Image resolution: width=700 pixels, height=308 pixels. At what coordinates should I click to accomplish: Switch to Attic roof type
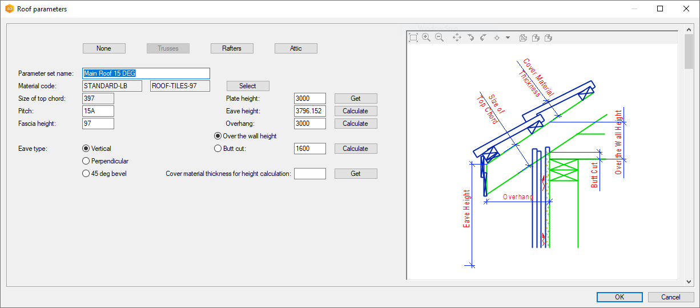(x=296, y=48)
